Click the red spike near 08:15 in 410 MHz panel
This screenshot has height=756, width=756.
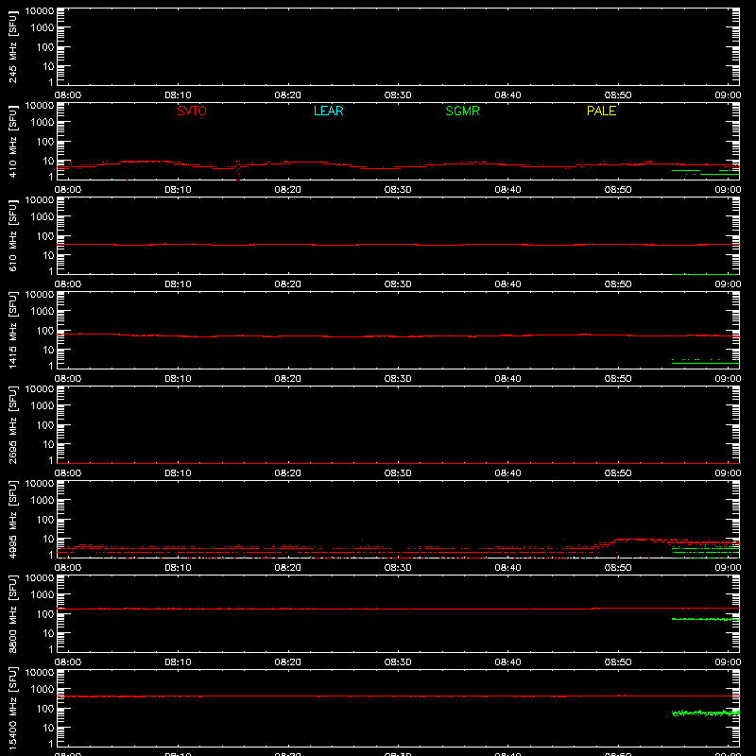pos(238,169)
